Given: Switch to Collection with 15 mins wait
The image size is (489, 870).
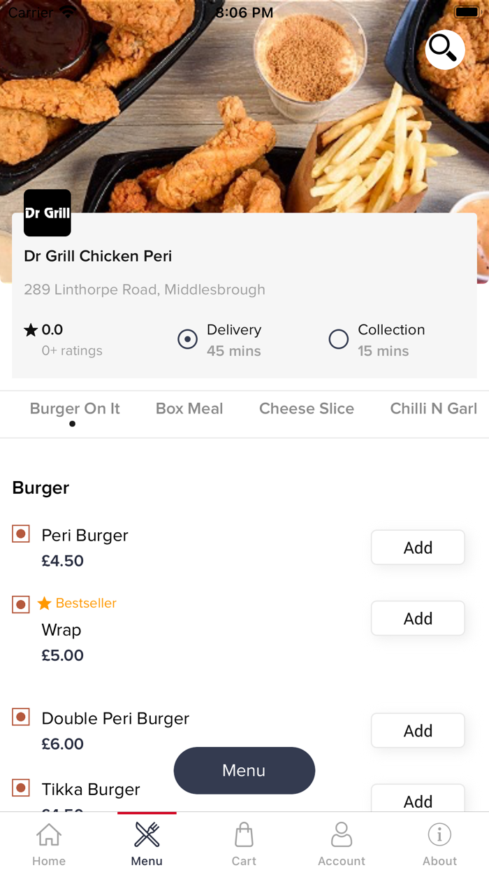Looking at the screenshot, I should pyautogui.click(x=338, y=339).
